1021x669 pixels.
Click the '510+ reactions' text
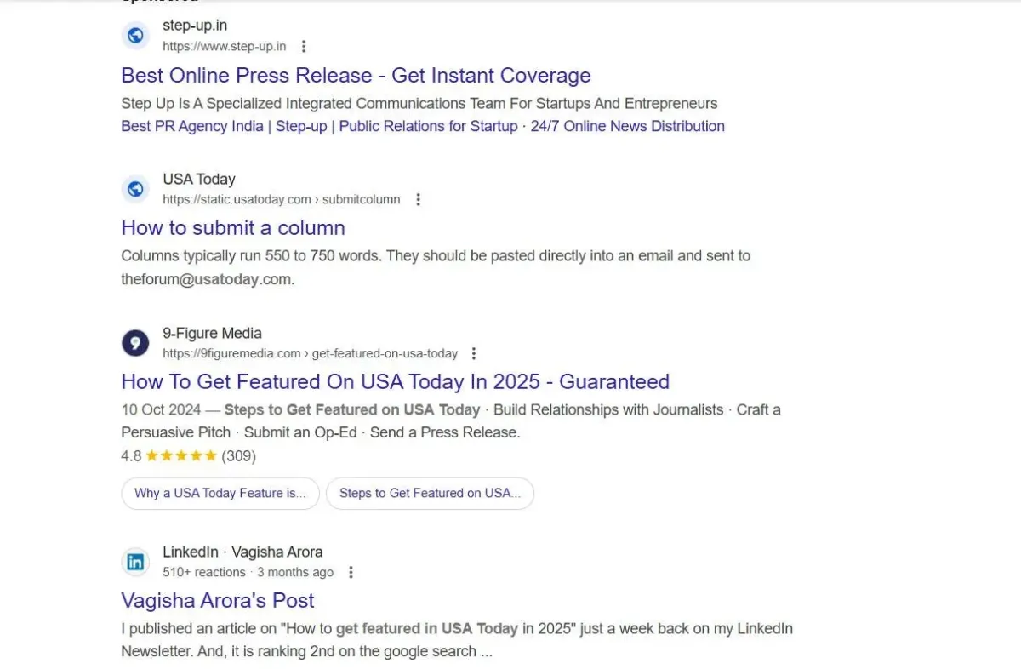tap(204, 572)
